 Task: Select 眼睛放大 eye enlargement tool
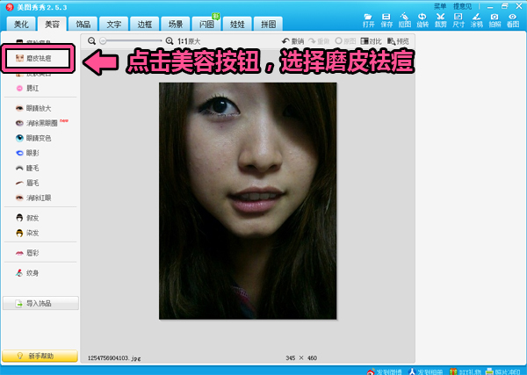[39, 108]
